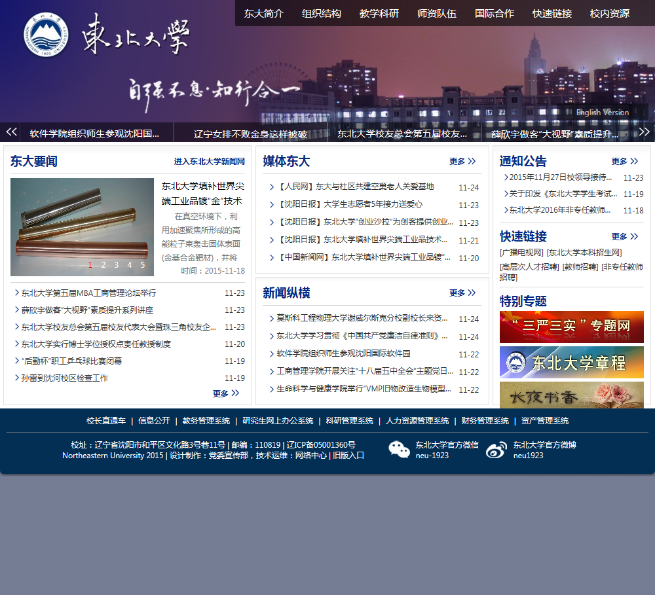Viewport: 655px width, 595px height.
Task: Select slide number 5 on news carousel
Action: click(142, 264)
